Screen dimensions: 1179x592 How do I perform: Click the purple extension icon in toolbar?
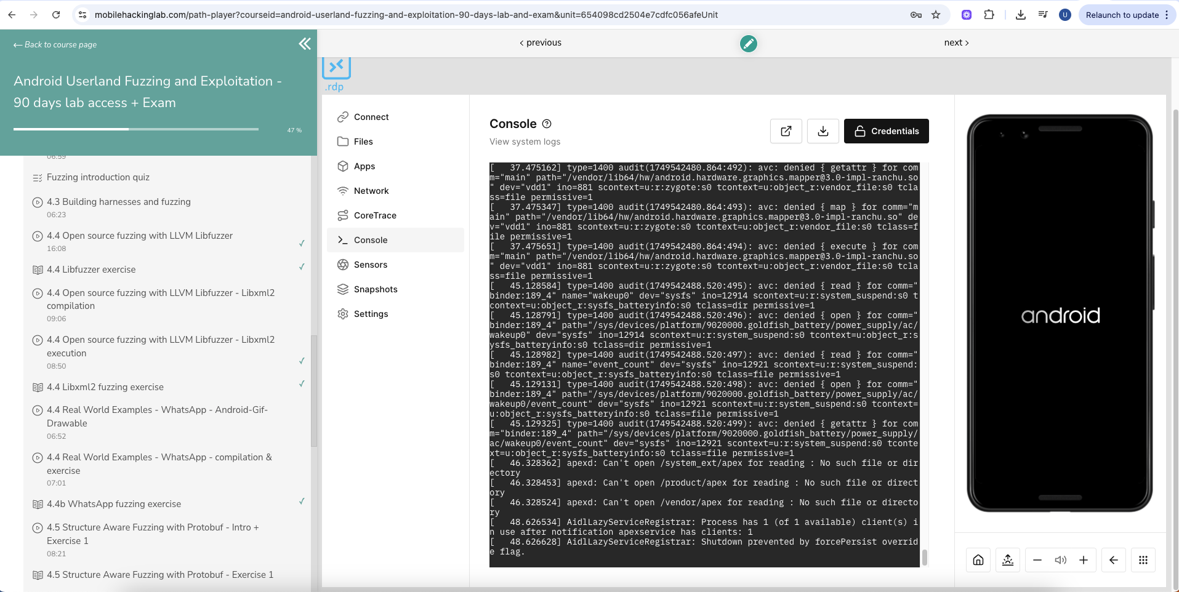pyautogui.click(x=967, y=15)
